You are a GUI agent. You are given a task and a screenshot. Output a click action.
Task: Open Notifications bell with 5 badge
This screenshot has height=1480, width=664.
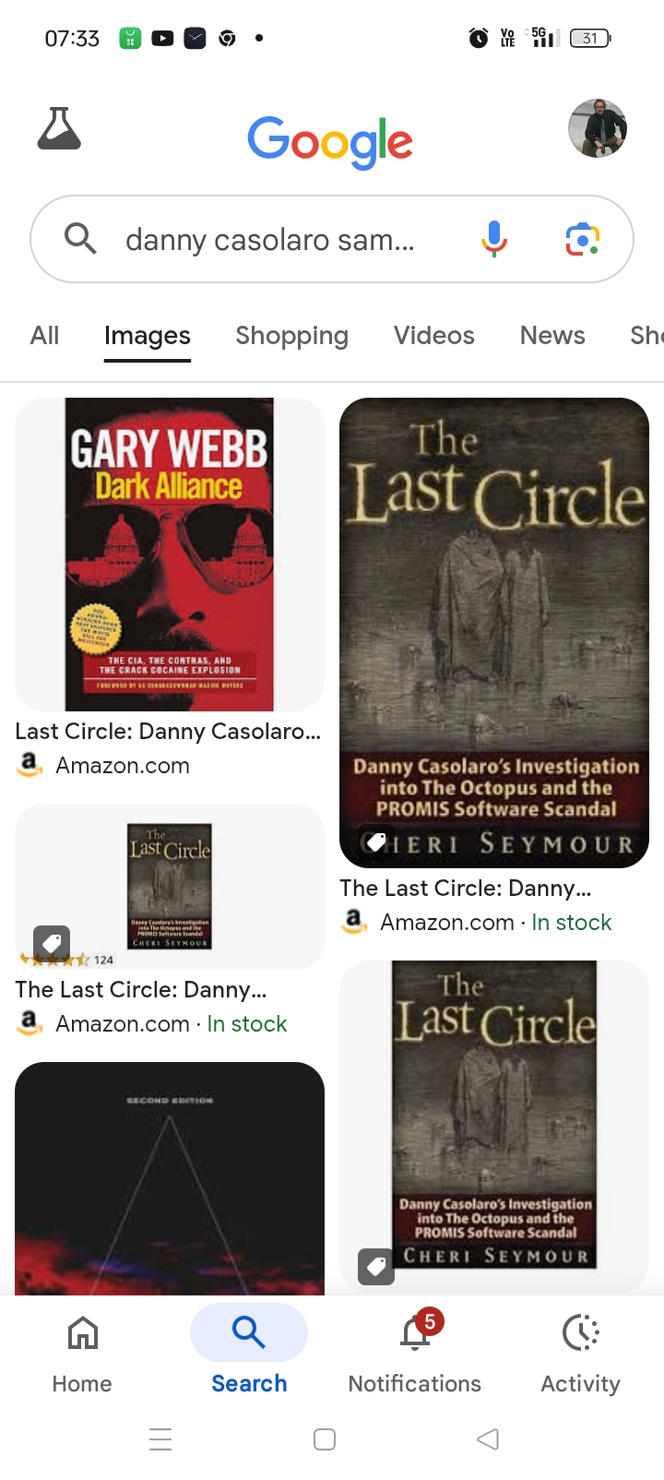click(x=415, y=1332)
